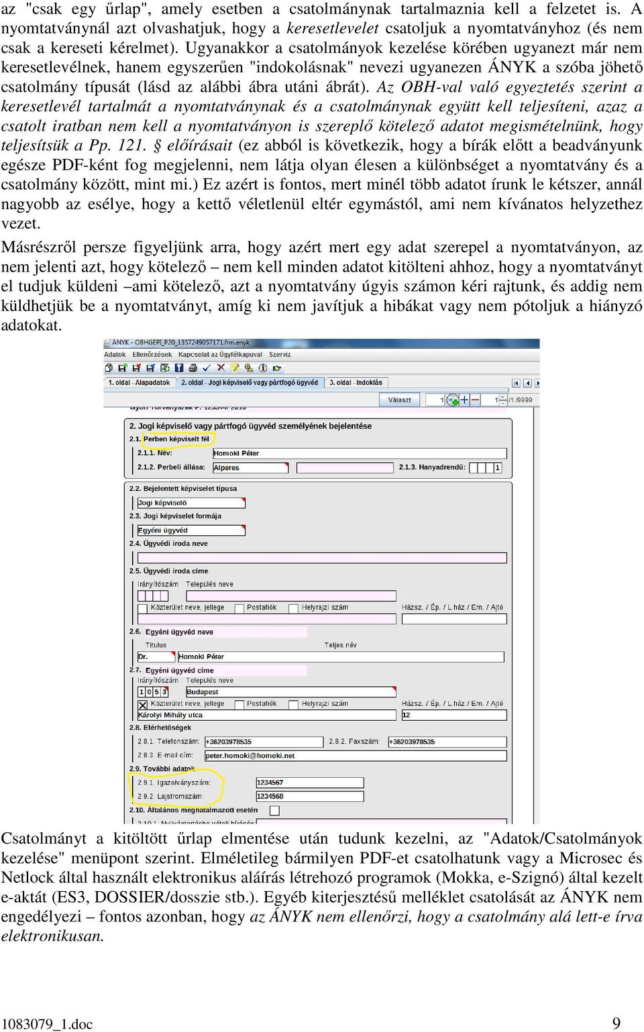644x1032 pixels.
Task: Jump to first tab with the leftmost arrow
Action: click(x=517, y=383)
